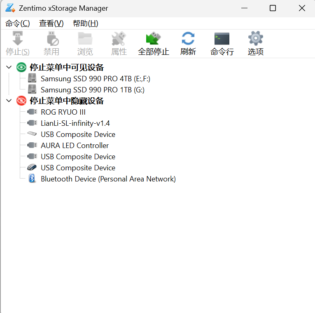
Task: Open 属性 properties from toolbar
Action: [119, 38]
